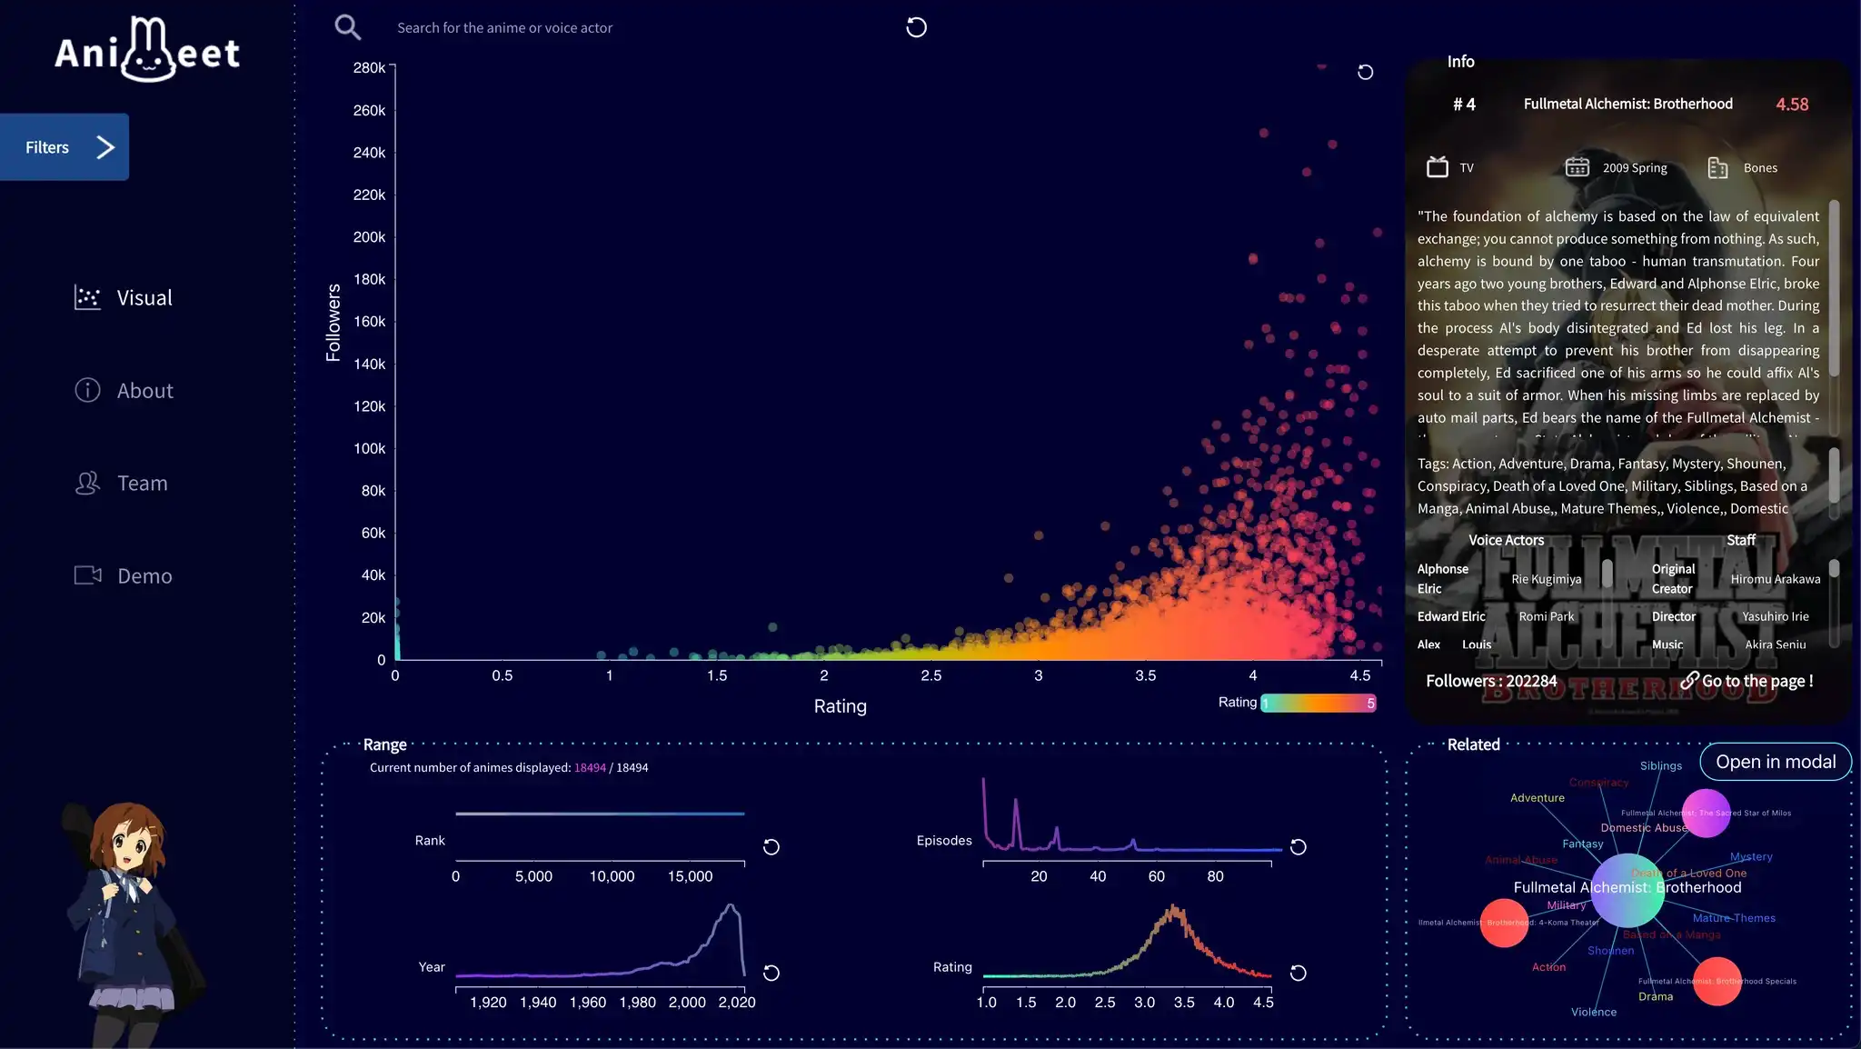
Task: Select the central Fullmetal Alchemist: Brotherhood node
Action: [1627, 890]
